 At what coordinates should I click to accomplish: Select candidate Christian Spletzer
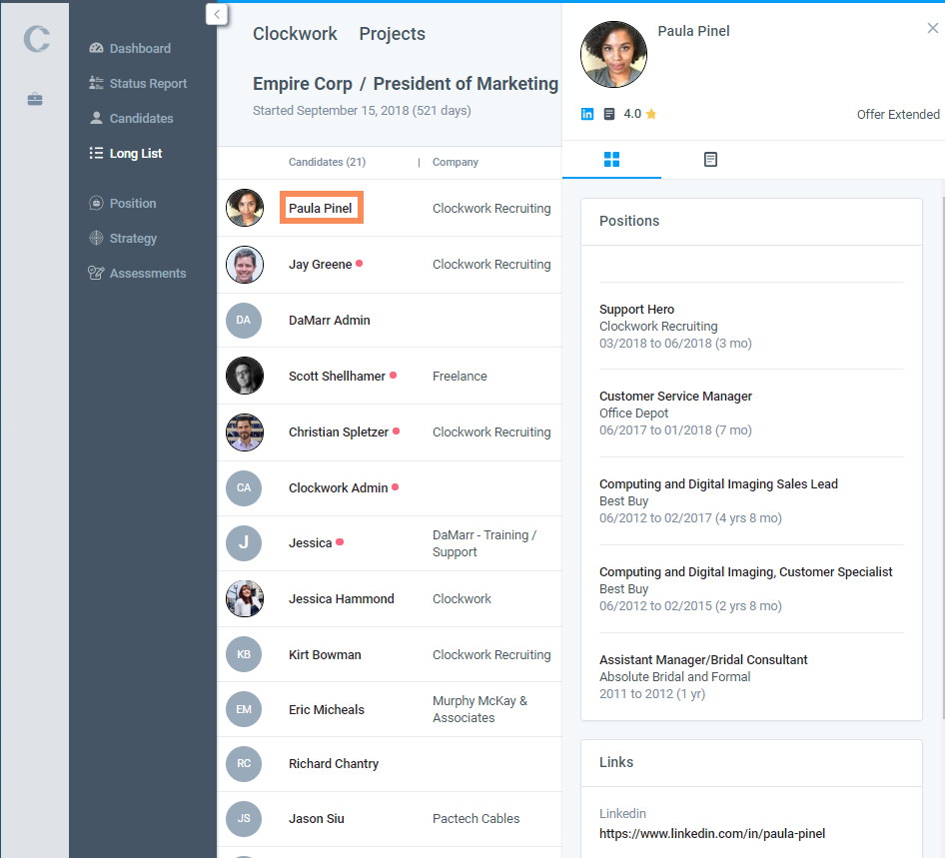tap(339, 432)
